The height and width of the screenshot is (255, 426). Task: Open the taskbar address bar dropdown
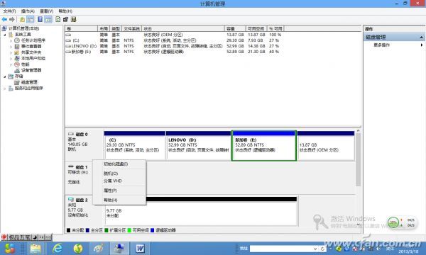click(x=315, y=249)
